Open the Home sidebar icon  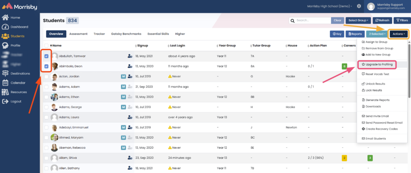point(5,17)
